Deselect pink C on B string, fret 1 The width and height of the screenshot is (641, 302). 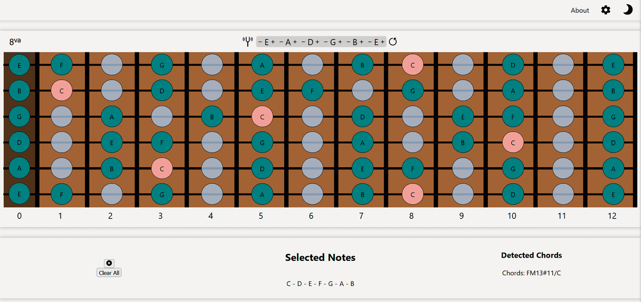pos(61,91)
